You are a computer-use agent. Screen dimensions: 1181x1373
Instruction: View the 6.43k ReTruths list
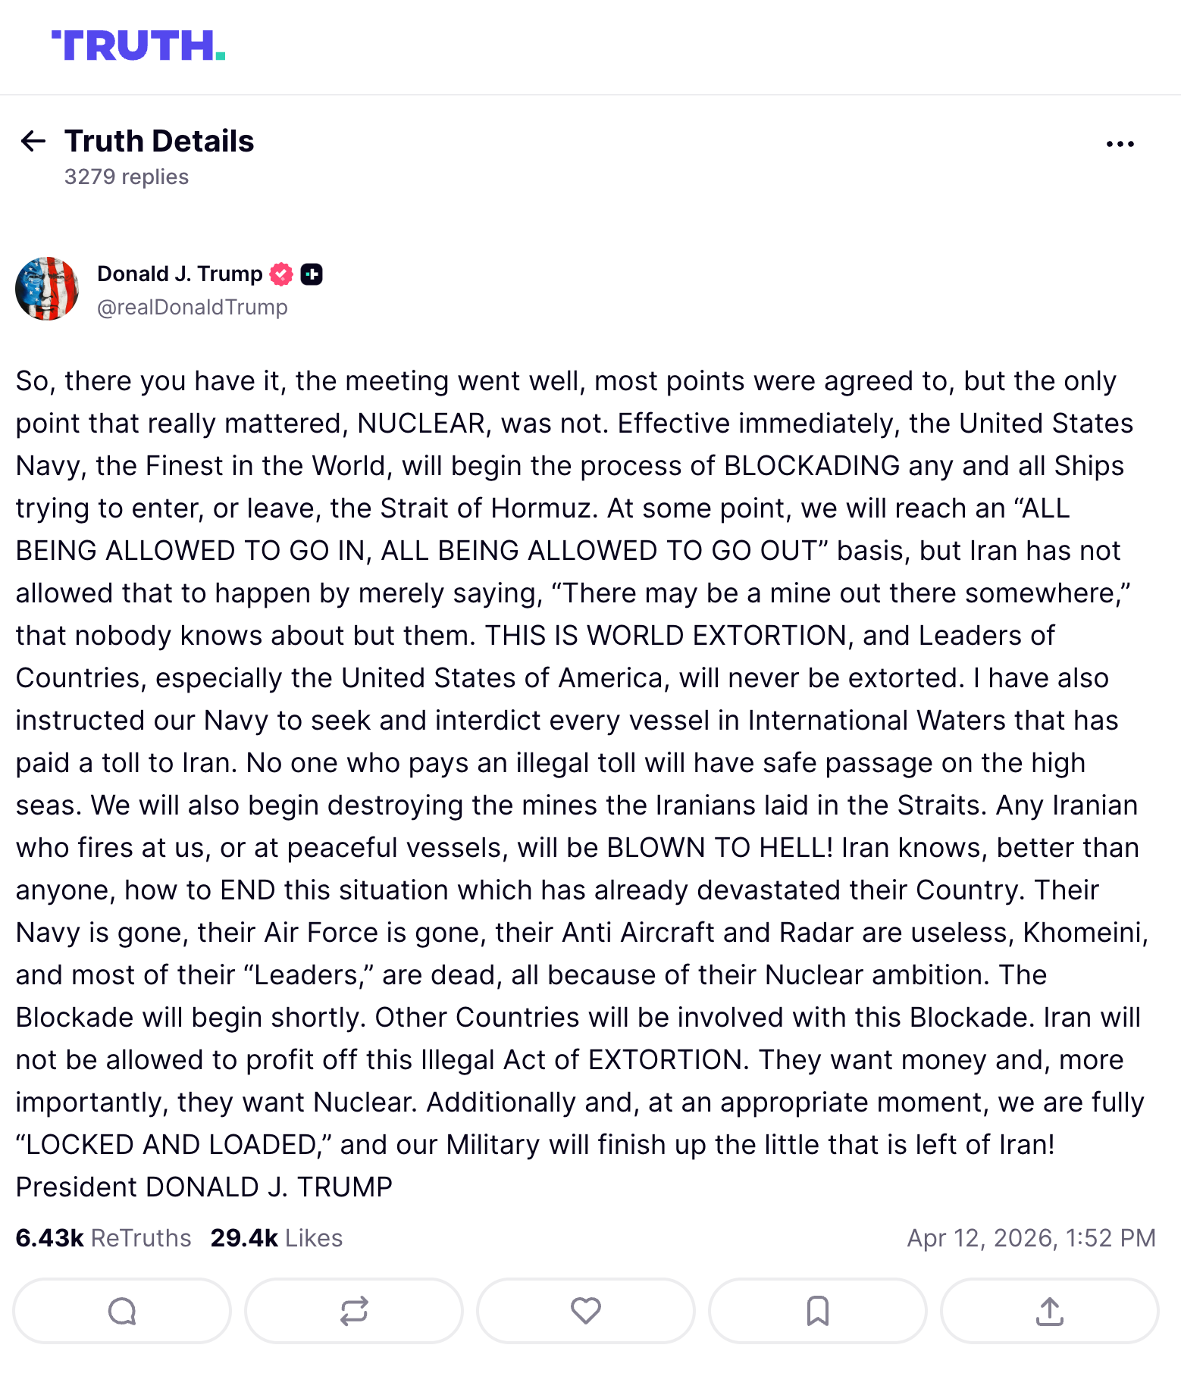tap(103, 1238)
